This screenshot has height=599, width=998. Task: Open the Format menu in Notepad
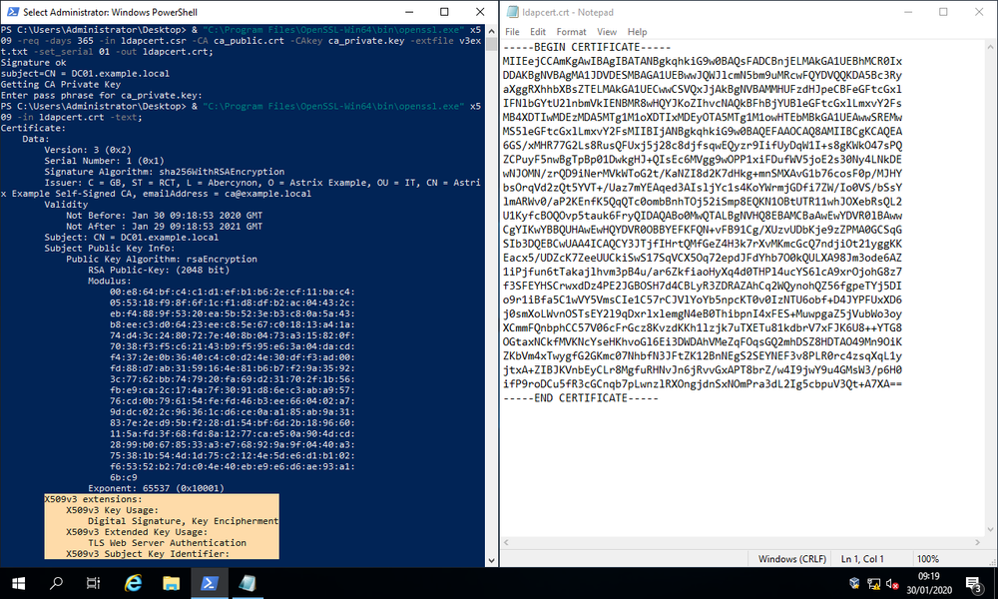[x=571, y=31]
